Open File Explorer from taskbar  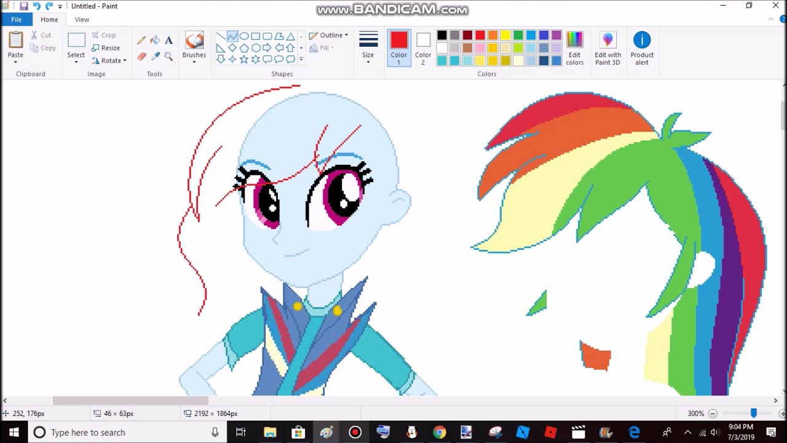pyautogui.click(x=269, y=432)
